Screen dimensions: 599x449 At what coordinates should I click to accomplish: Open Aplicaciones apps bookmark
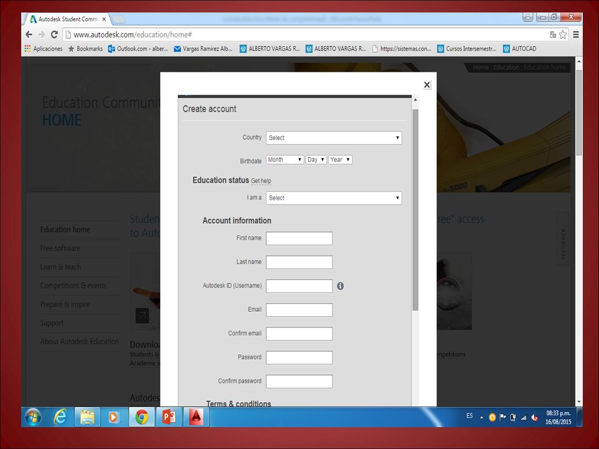43,49
